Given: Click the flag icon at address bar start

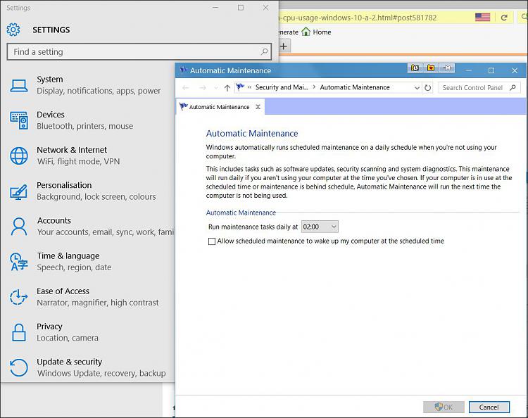Looking at the screenshot, I should pyautogui.click(x=240, y=87).
